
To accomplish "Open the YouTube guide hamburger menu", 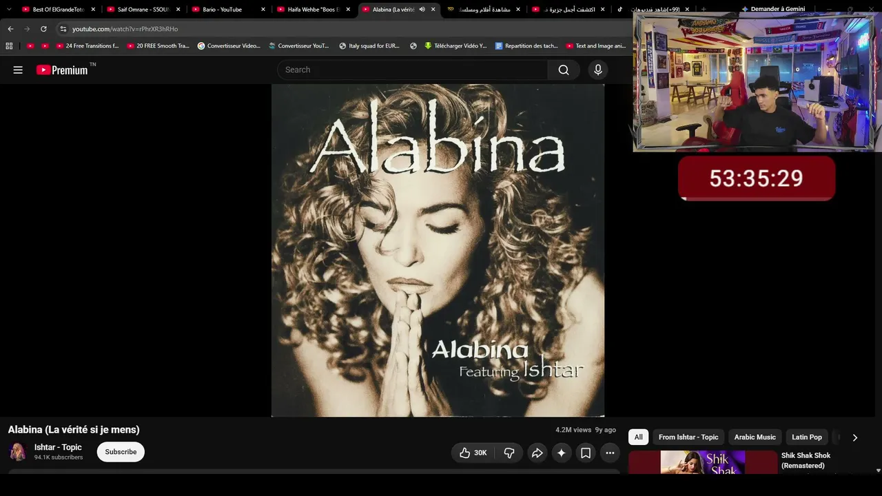I will coord(18,70).
